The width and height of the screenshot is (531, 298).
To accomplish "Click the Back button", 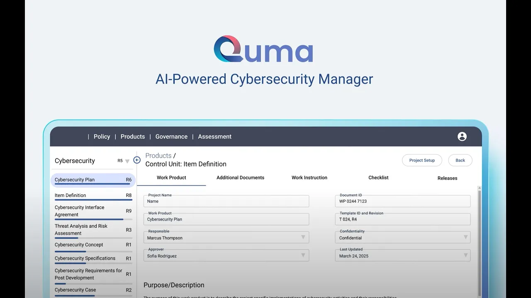I will [460, 160].
